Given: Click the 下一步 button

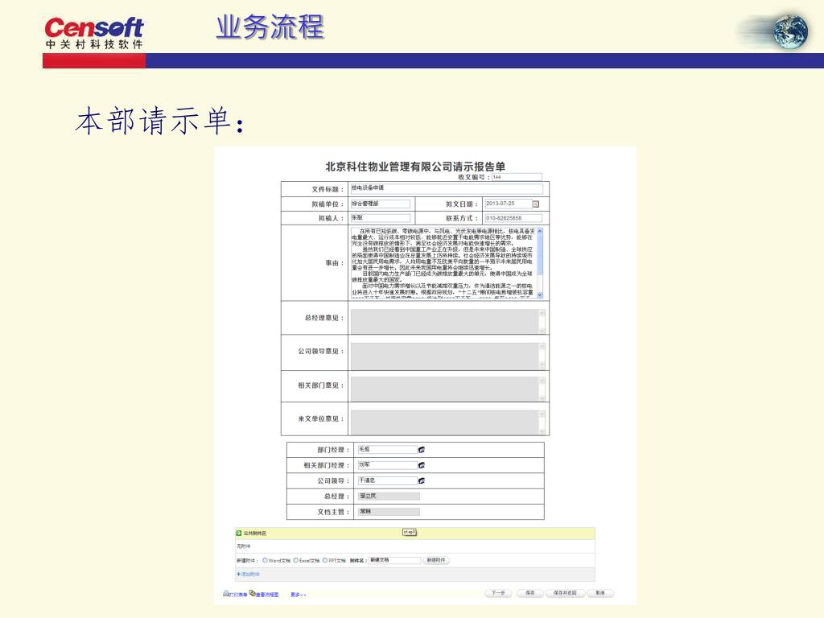Looking at the screenshot, I should pyautogui.click(x=498, y=593).
